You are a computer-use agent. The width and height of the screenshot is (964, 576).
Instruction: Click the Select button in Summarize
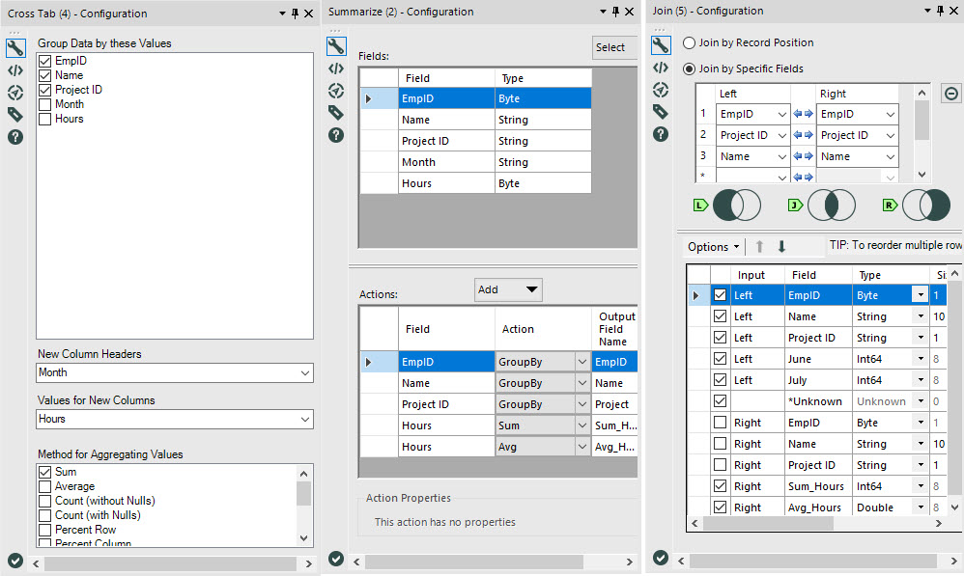click(x=612, y=47)
